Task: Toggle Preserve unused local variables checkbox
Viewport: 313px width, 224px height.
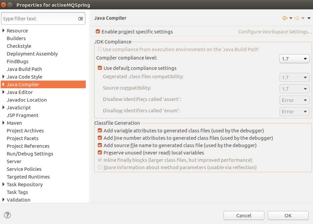Action: coord(100,153)
